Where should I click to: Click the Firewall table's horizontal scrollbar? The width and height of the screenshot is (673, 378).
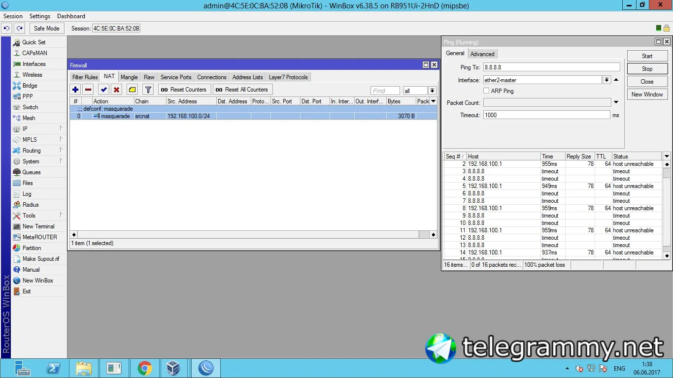[254, 235]
